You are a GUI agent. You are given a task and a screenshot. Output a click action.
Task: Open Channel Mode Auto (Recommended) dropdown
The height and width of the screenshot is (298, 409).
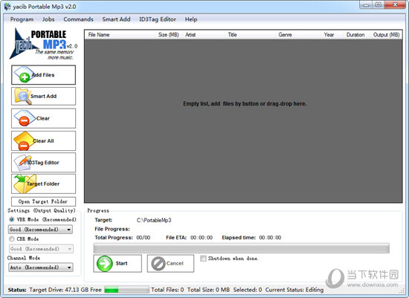41,268
